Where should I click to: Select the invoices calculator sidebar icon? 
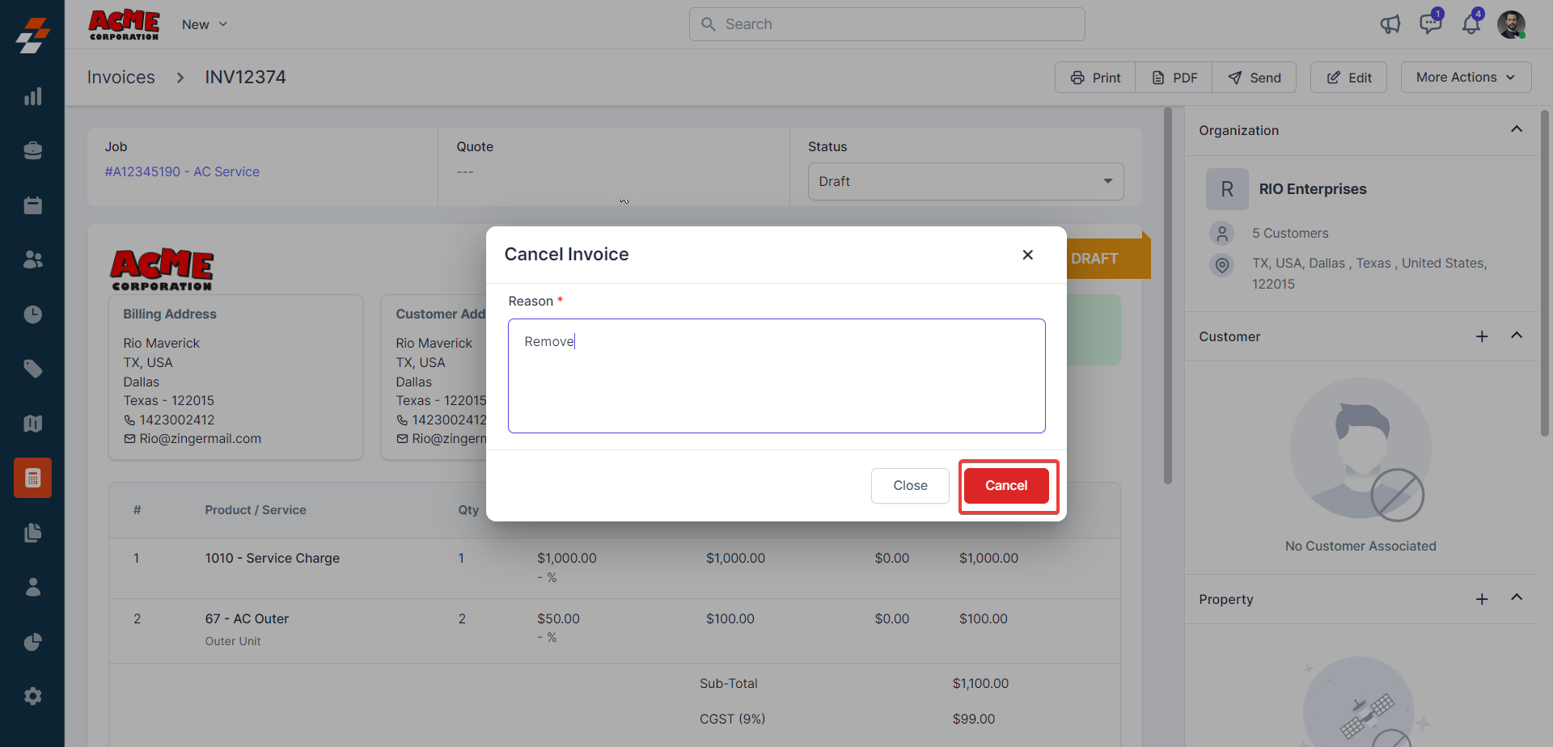click(x=32, y=478)
